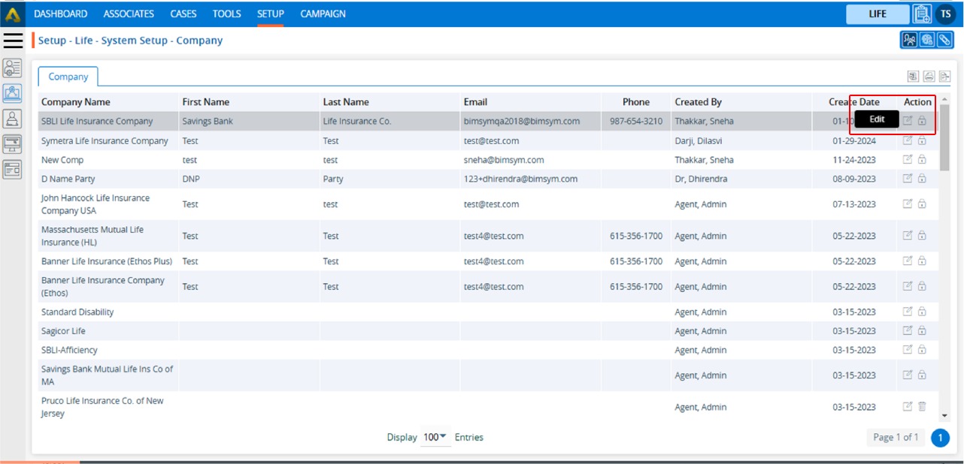Click the clipboard add icon in top bar
This screenshot has width=964, height=464.
click(x=922, y=14)
